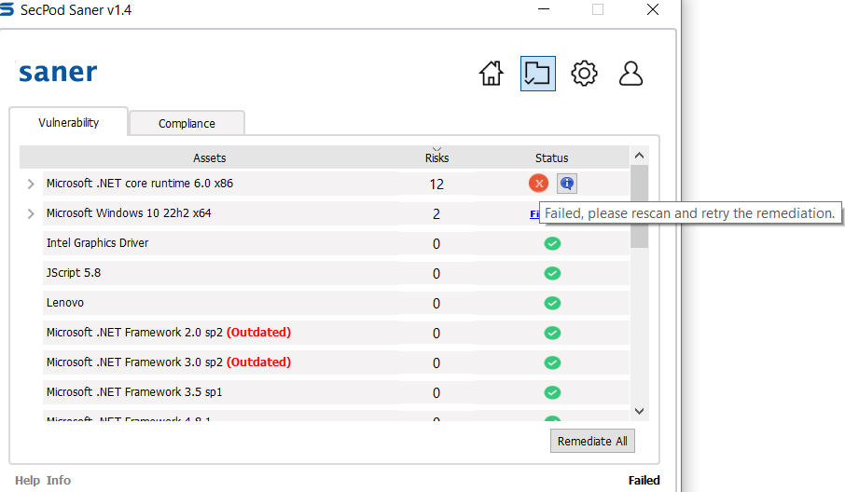Open the Home dashboard icon
This screenshot has height=492, width=845.
[491, 74]
